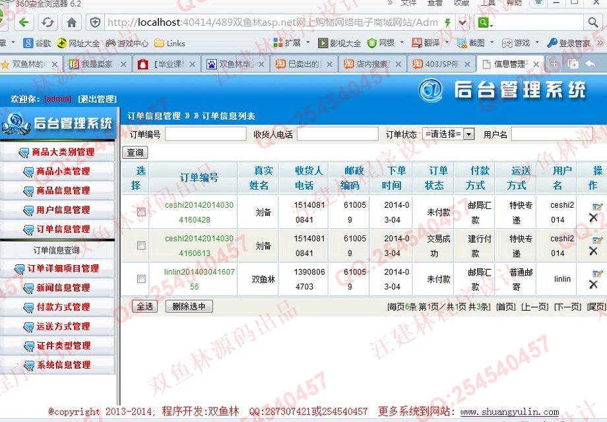The width and height of the screenshot is (607, 422).
Task: Open a new browser tab with plus
Action: [x=554, y=64]
